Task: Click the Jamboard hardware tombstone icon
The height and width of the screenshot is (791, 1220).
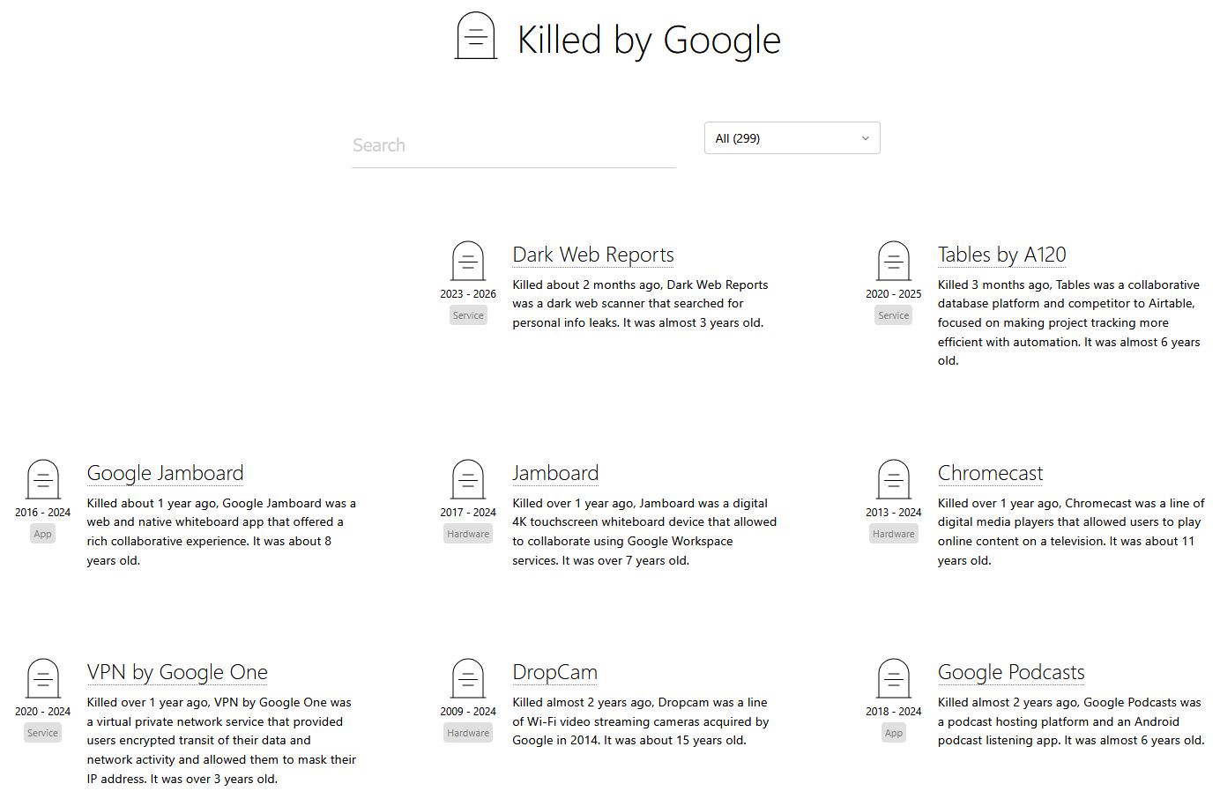Action: point(468,480)
